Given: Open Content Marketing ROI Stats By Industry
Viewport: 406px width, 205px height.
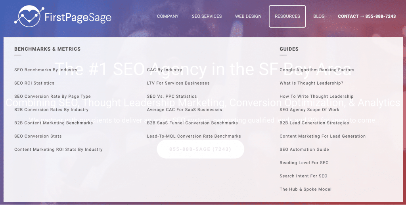Looking at the screenshot, I should pyautogui.click(x=58, y=150).
